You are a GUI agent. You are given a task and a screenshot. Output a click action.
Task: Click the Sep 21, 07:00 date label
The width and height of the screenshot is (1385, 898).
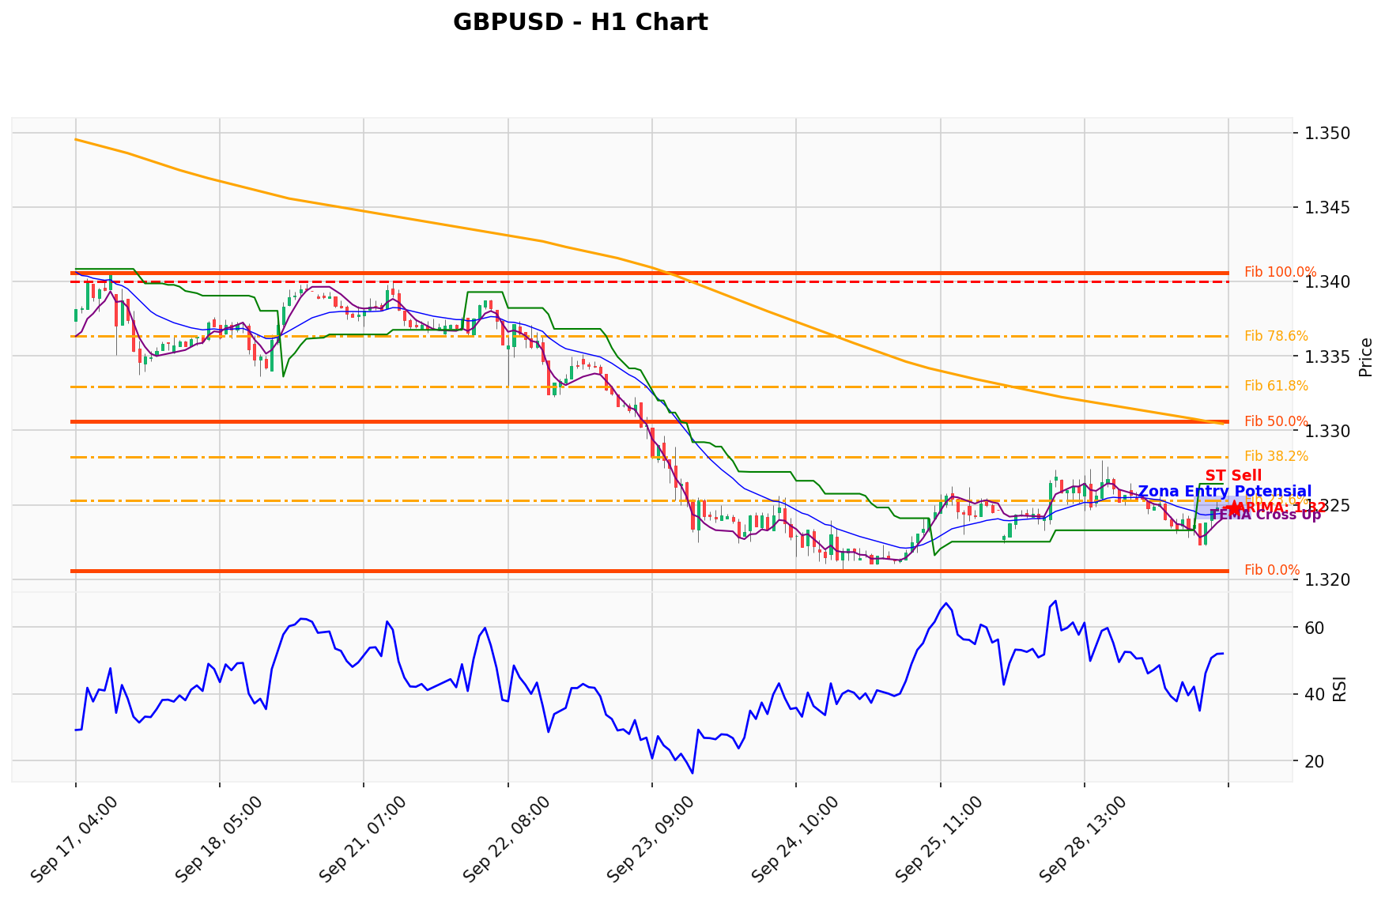(363, 838)
